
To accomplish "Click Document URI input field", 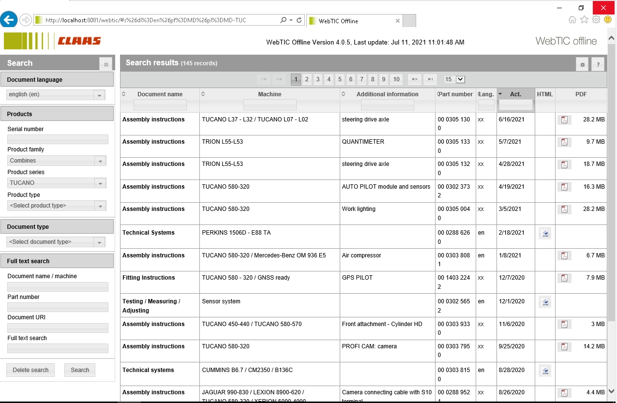I will tap(58, 328).
